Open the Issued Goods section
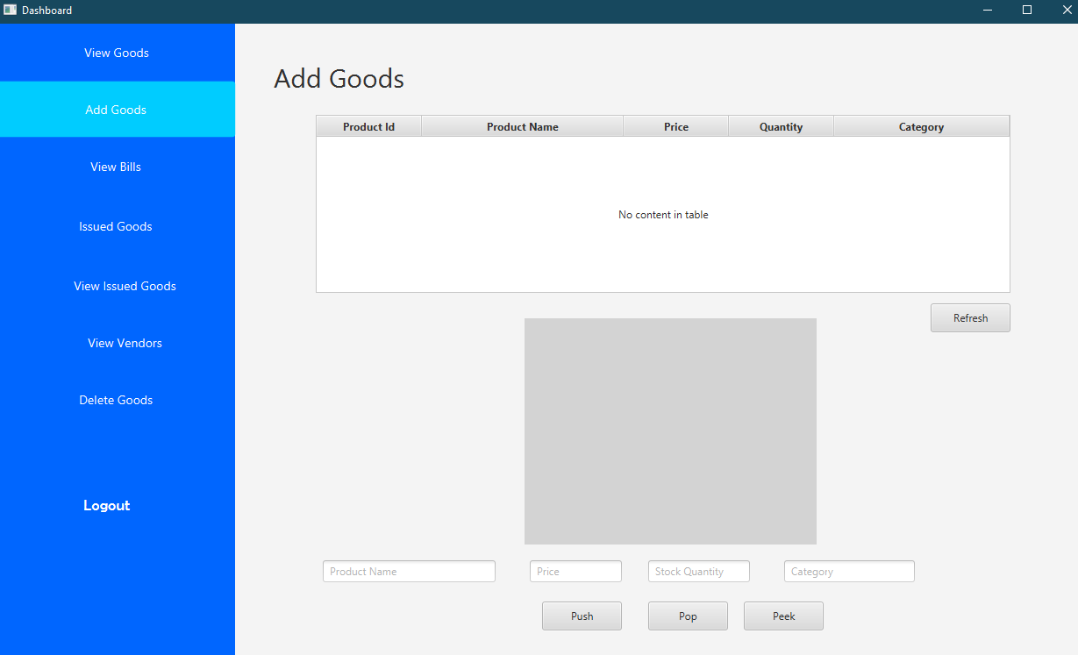The height and width of the screenshot is (655, 1078). pyautogui.click(x=115, y=226)
